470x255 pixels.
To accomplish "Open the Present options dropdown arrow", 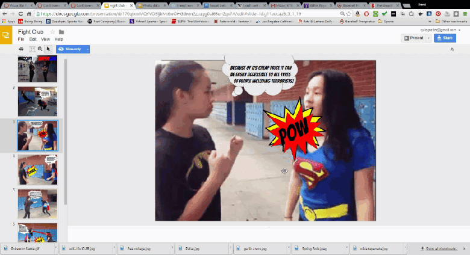I will pyautogui.click(x=428, y=38).
